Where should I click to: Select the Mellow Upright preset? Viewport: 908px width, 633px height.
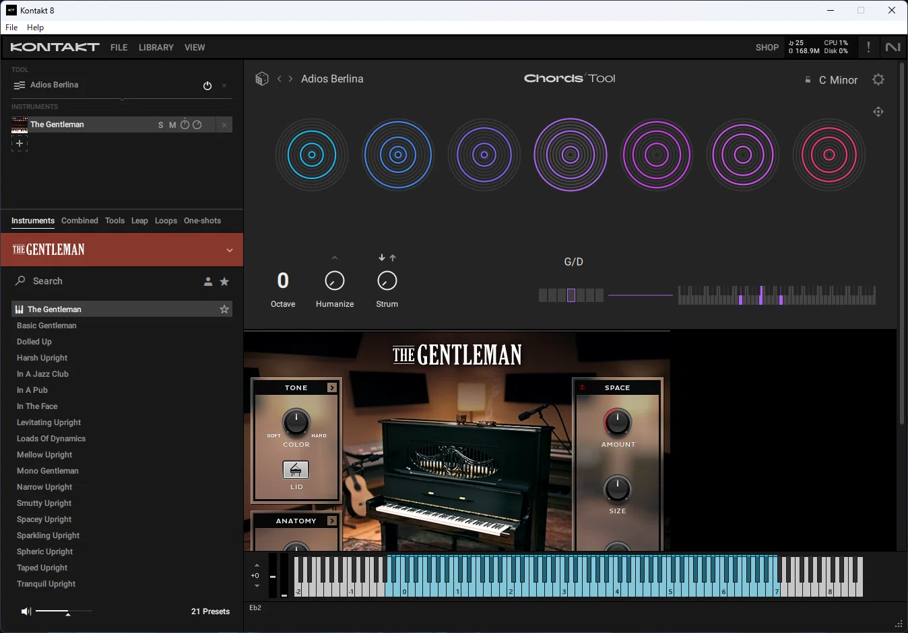click(44, 455)
